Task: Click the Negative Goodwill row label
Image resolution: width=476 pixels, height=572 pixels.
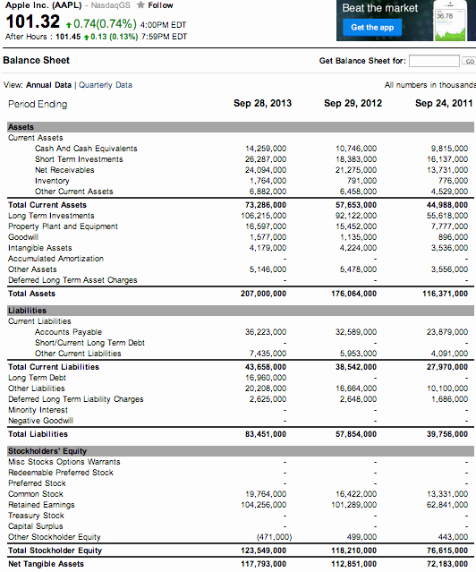Action: [41, 421]
